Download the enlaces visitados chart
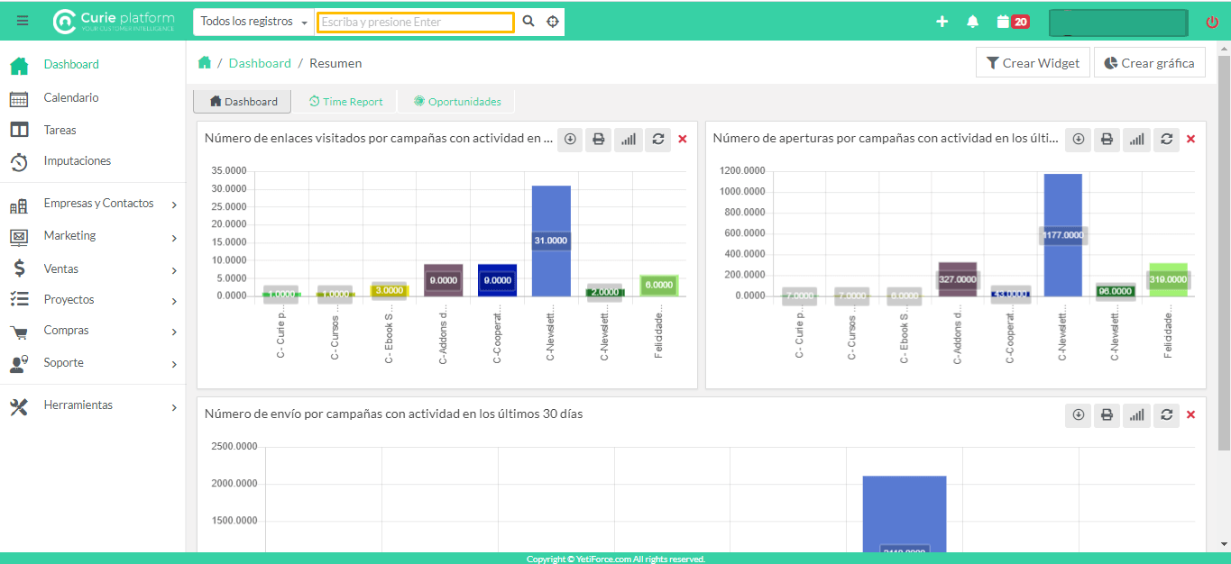The height and width of the screenshot is (564, 1231). tap(570, 139)
